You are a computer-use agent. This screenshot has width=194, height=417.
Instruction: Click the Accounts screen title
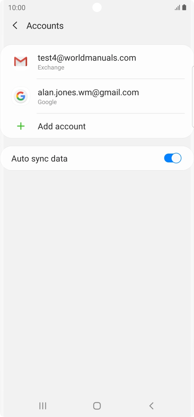[45, 25]
